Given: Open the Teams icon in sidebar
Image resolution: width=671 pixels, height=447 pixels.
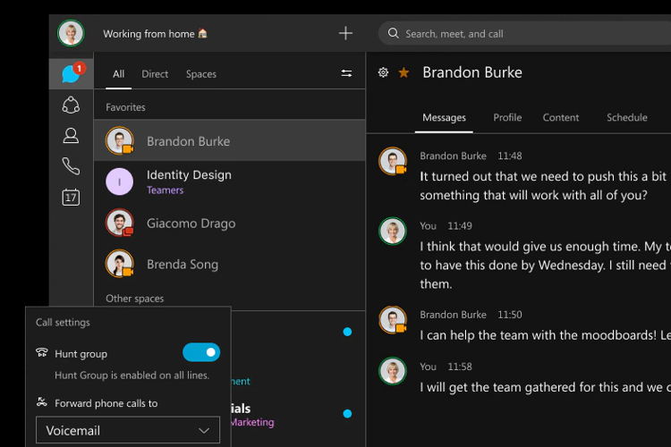Looking at the screenshot, I should point(71,105).
